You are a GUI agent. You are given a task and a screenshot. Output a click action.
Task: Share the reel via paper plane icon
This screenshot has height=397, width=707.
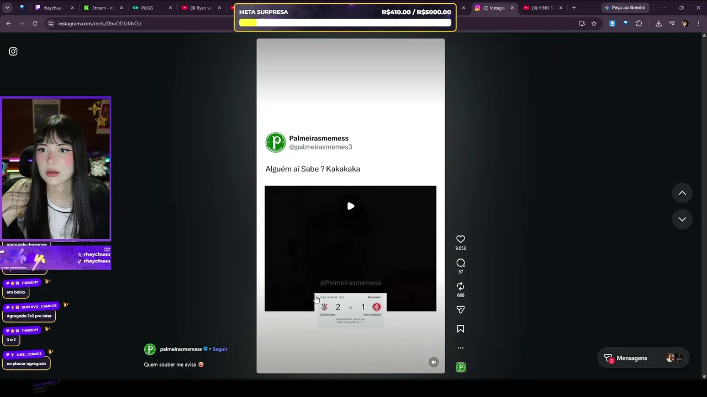pyautogui.click(x=460, y=310)
